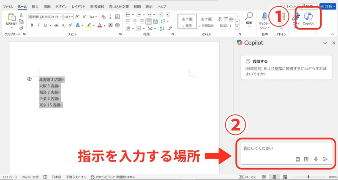
Task: Switch to the レイアウト tab
Action: [79, 7]
